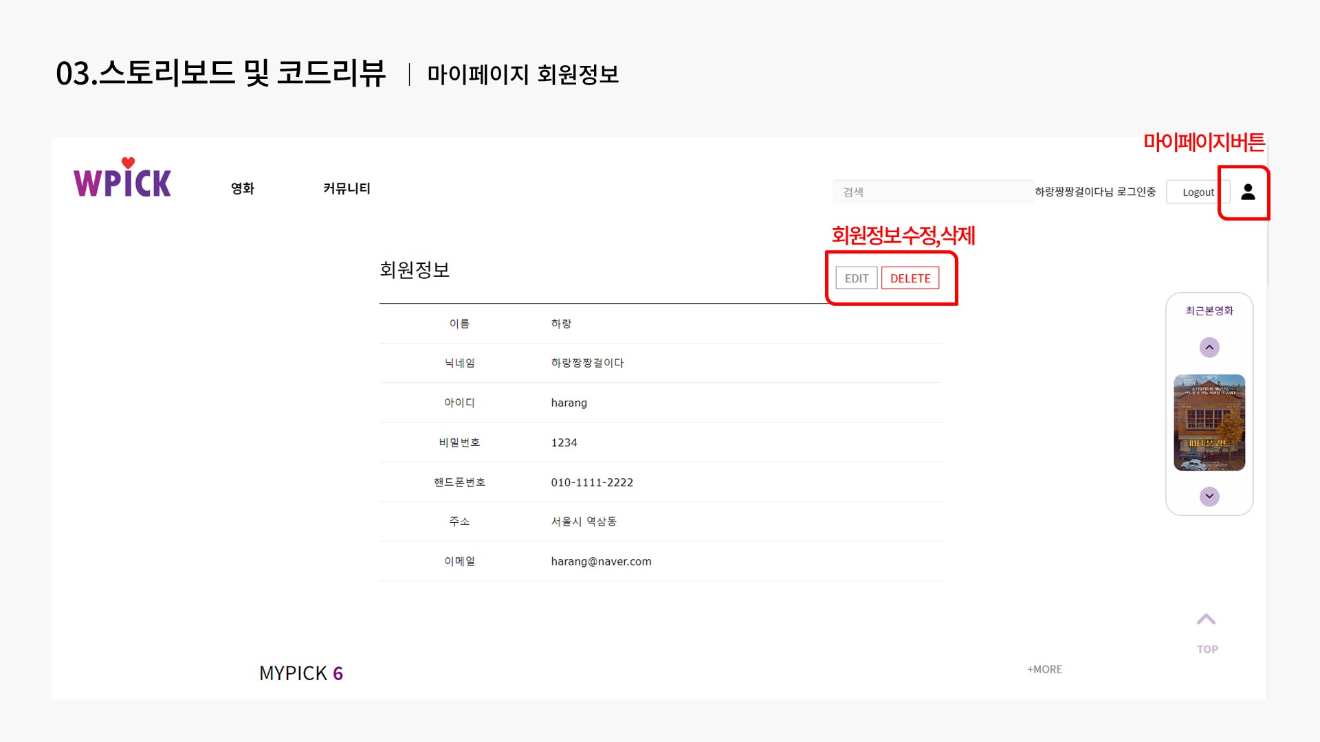This screenshot has width=1320, height=742.
Task: Open My Page via person icon
Action: 1248,192
